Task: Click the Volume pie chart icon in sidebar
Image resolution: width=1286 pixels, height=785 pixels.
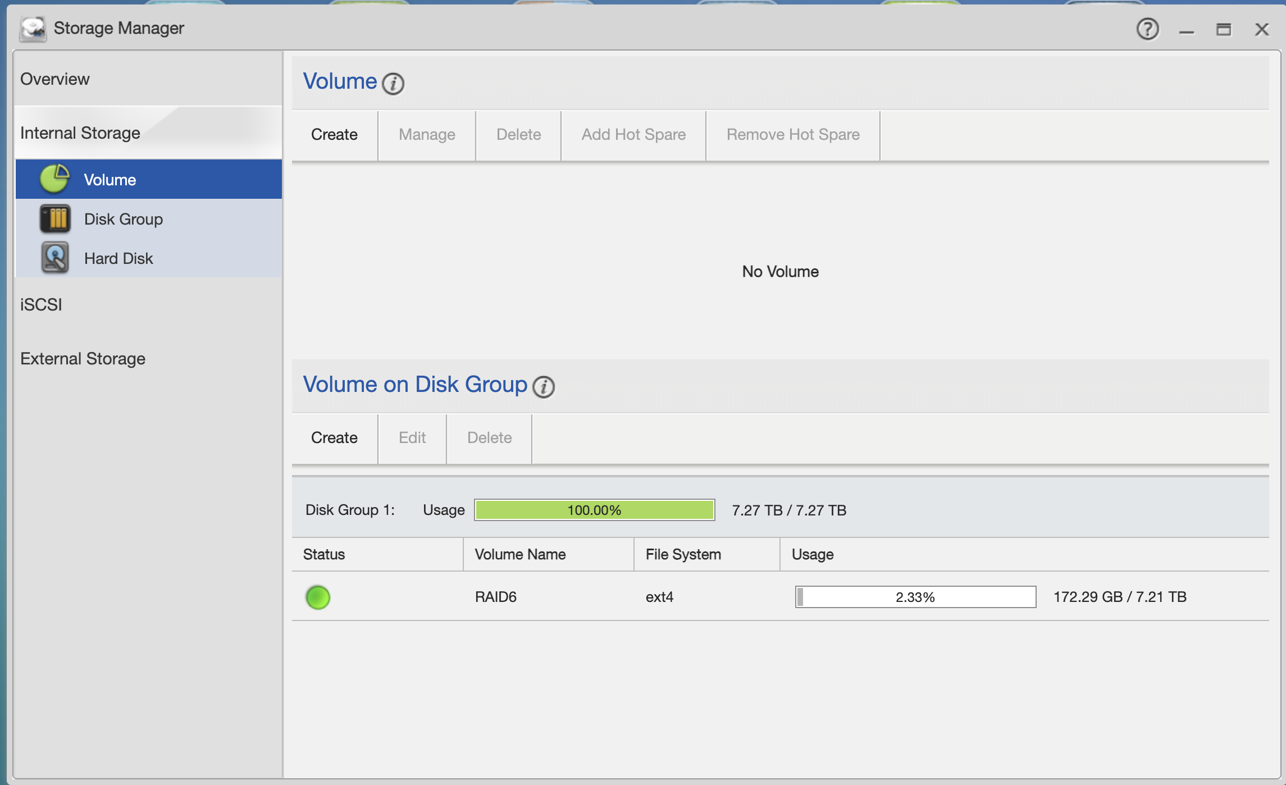Action: click(x=54, y=179)
